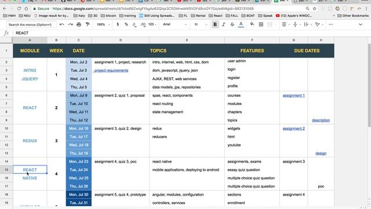Viewport: 371px width, 209px height.
Task: Toggle strikethrough formatting
Action: pos(232,24)
